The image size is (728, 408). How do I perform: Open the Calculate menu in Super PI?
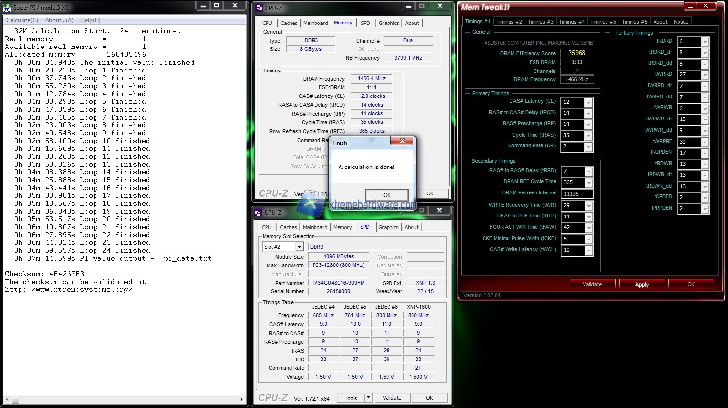pos(22,20)
